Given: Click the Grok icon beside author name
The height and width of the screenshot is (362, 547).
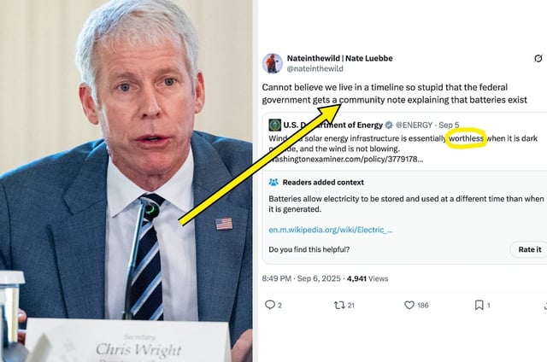Looking at the screenshot, I should point(538,58).
